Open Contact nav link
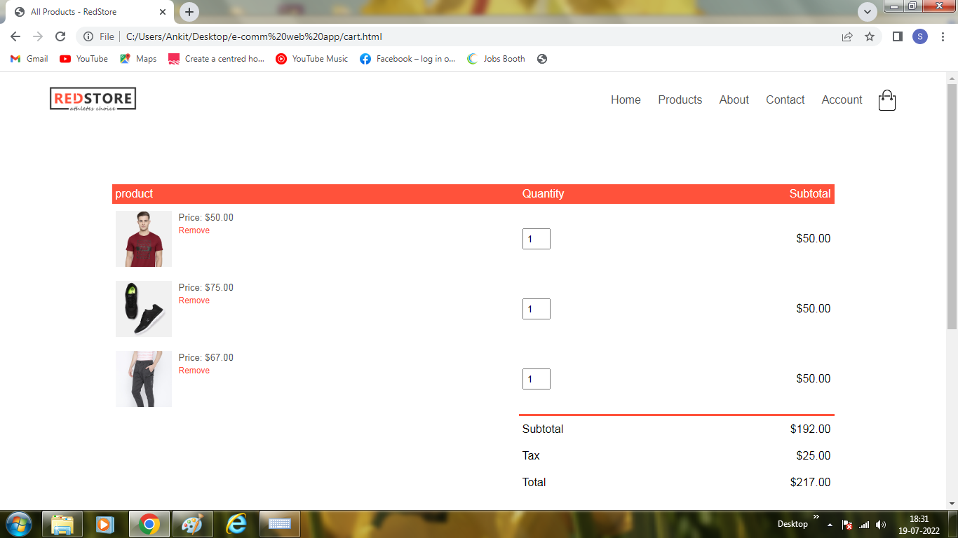Screen dimensions: 958x538 (x=785, y=99)
